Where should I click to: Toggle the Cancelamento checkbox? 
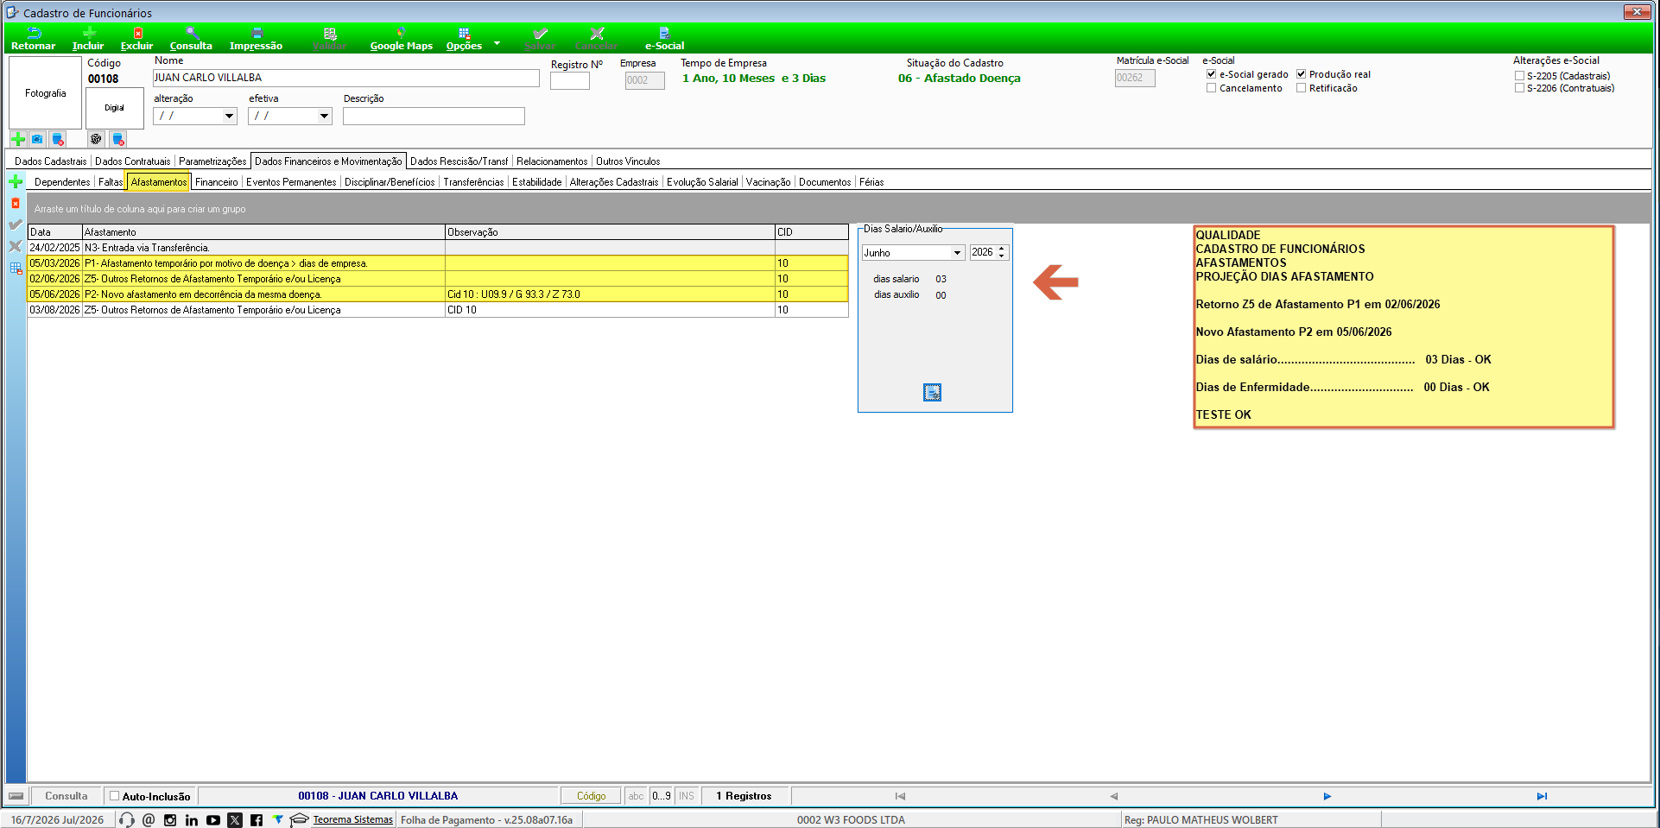[1212, 88]
